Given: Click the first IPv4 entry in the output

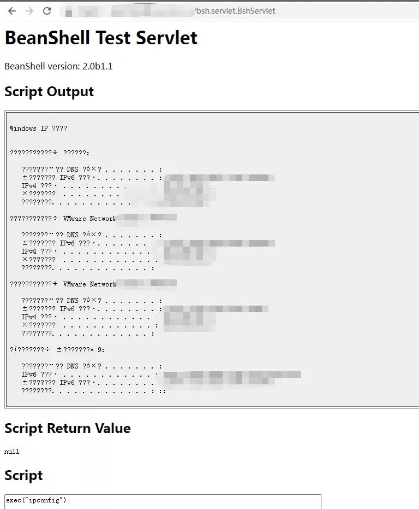Looking at the screenshot, I should [74, 186].
